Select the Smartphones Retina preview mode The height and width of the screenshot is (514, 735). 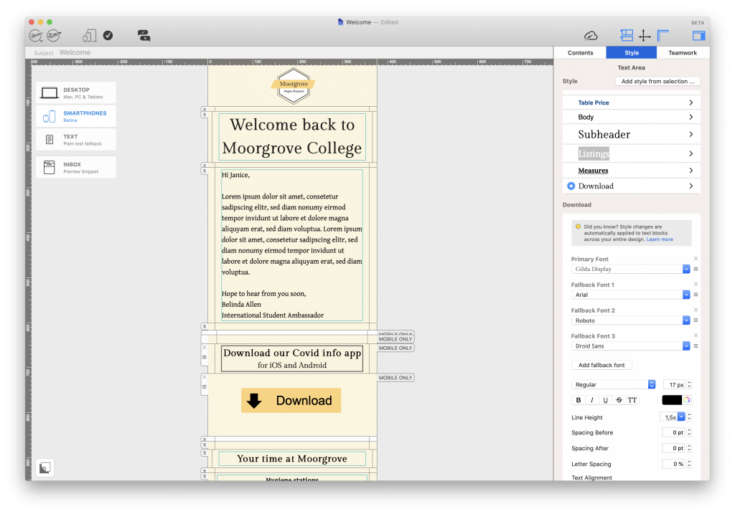(76, 116)
